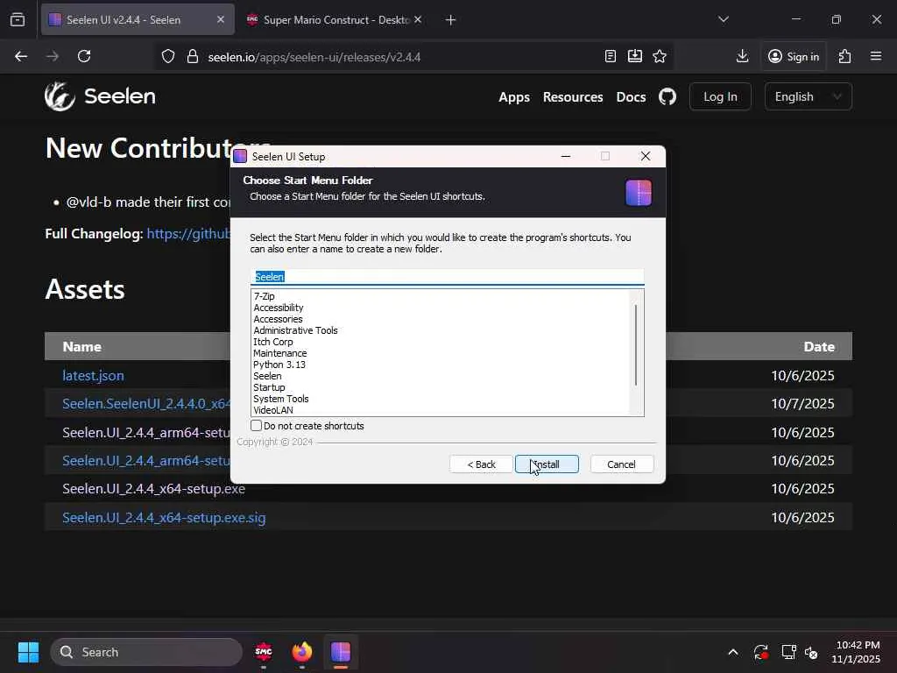The height and width of the screenshot is (673, 897).
Task: Open the browser downloads panel
Action: tap(742, 56)
